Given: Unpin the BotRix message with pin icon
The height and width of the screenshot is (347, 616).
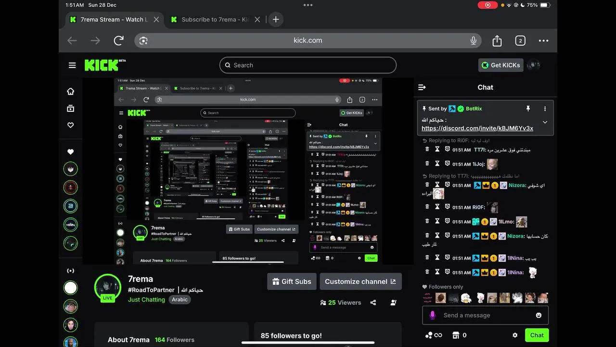Looking at the screenshot, I should pyautogui.click(x=528, y=109).
